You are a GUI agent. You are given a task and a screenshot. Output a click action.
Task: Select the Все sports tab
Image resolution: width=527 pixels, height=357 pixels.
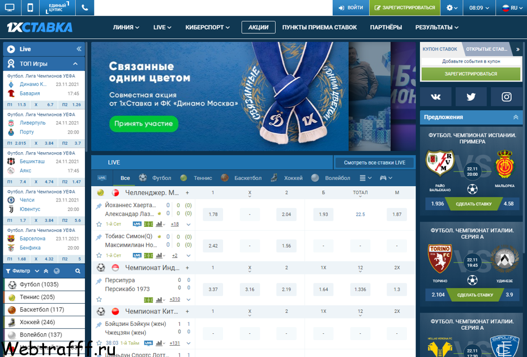(x=125, y=178)
